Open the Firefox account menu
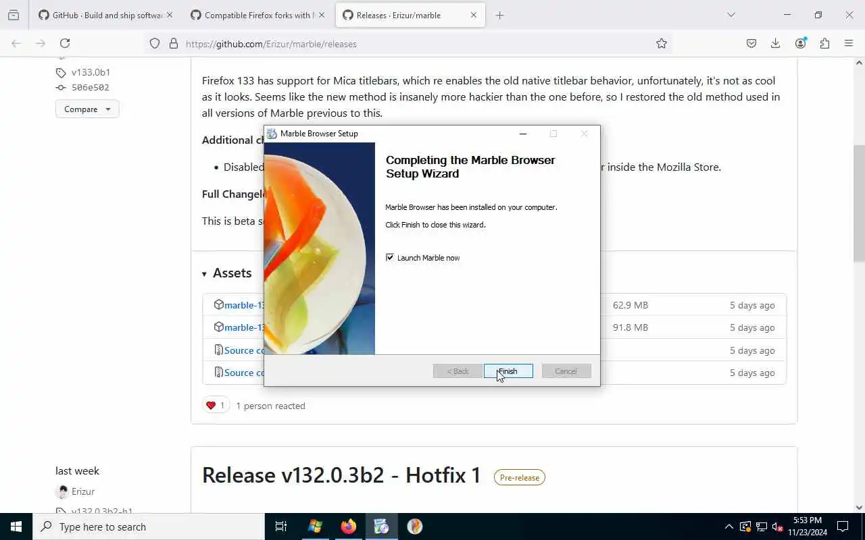This screenshot has height=540, width=865. (x=800, y=43)
